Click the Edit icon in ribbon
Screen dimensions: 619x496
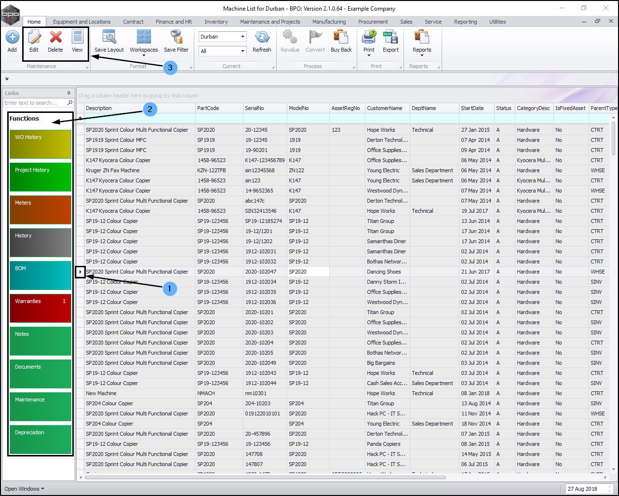click(34, 38)
